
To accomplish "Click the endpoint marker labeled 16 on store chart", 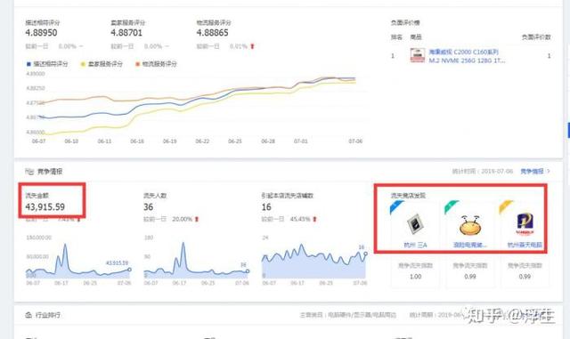I will click(365, 254).
